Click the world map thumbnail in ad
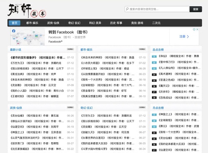The image size is (208, 153). [x=28, y=37]
